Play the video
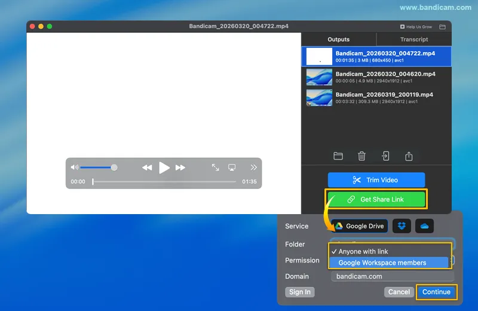The height and width of the screenshot is (311, 478). click(x=164, y=167)
